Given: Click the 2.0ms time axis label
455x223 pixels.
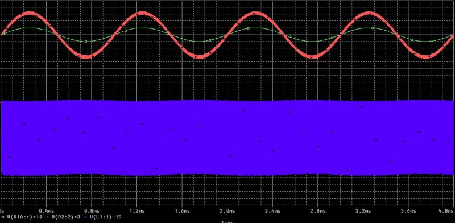Looking at the screenshot, I should pyautogui.click(x=227, y=211).
